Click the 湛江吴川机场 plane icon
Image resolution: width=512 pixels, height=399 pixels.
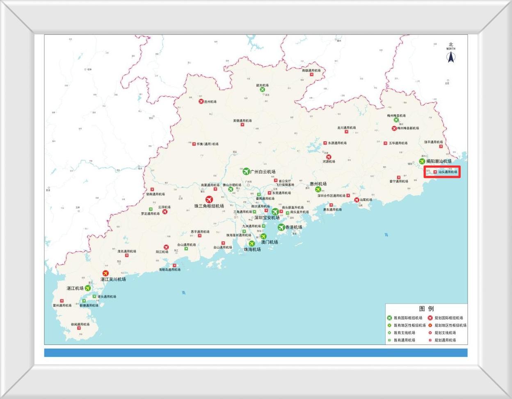coord(106,274)
